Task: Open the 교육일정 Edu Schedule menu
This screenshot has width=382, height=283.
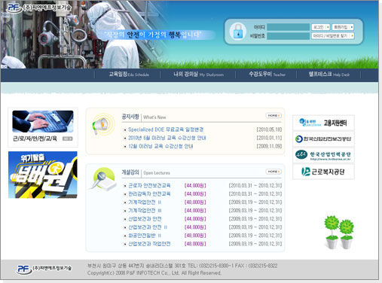Action: 129,75
